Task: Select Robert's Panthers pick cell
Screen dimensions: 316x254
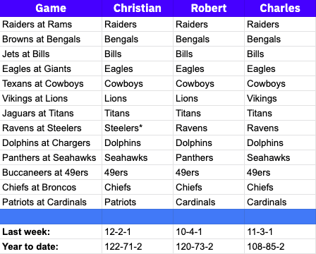Action: click(x=209, y=157)
